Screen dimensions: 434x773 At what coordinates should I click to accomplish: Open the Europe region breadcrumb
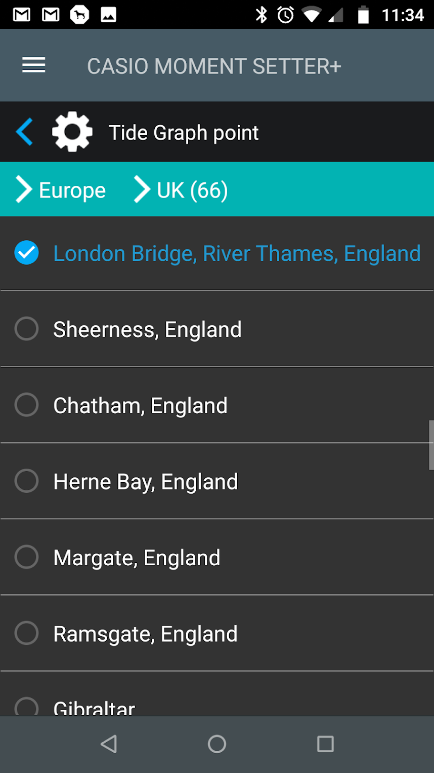(72, 190)
